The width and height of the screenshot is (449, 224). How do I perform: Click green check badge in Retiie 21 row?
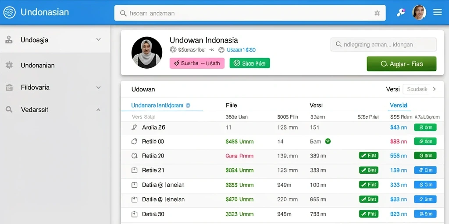(368, 170)
